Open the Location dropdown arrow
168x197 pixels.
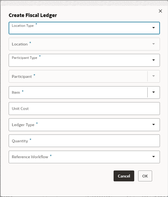click(x=153, y=44)
